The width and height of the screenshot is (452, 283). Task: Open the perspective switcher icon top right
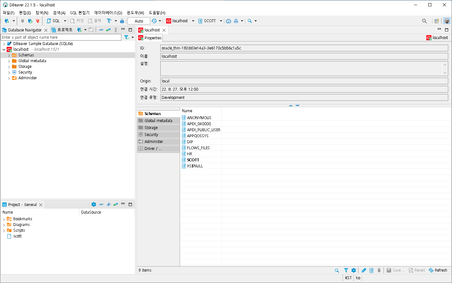coord(437,21)
